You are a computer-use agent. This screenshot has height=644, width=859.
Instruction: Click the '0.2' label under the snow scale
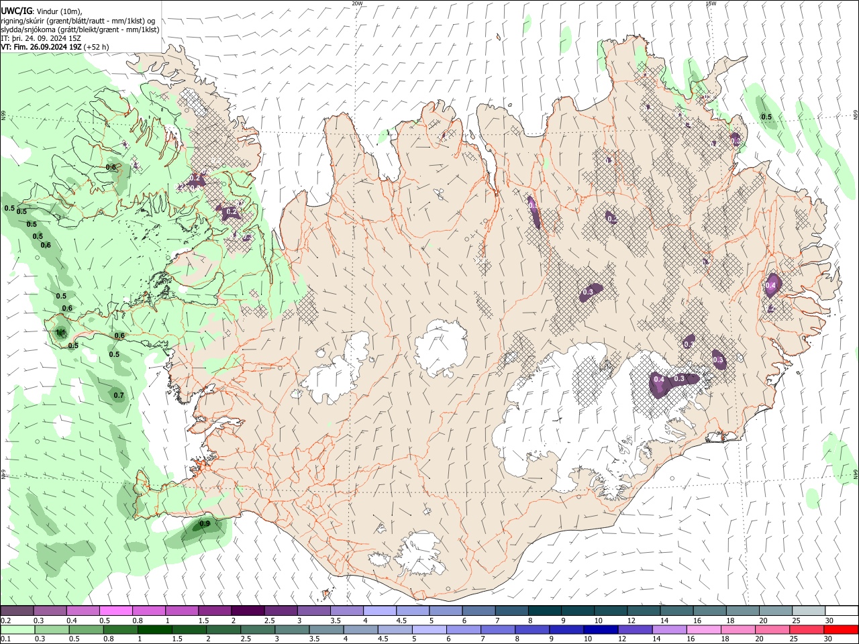click(5, 621)
